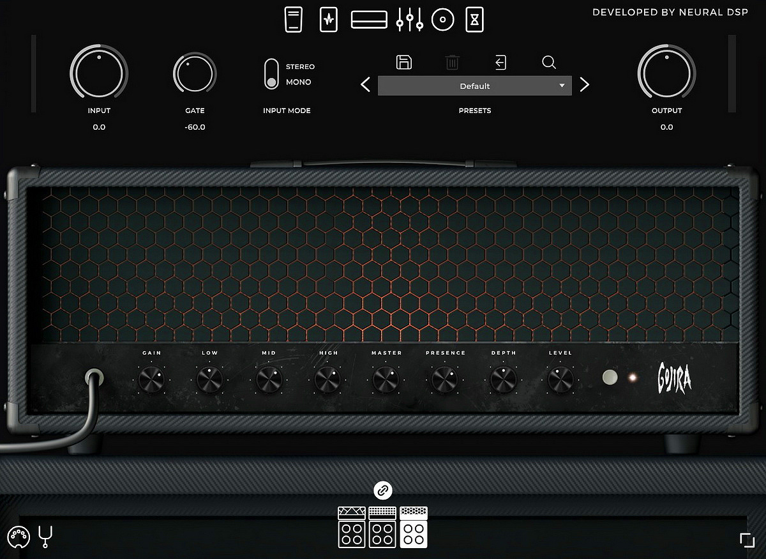Open the time effects hourglass icon
766x559 pixels.
point(474,20)
